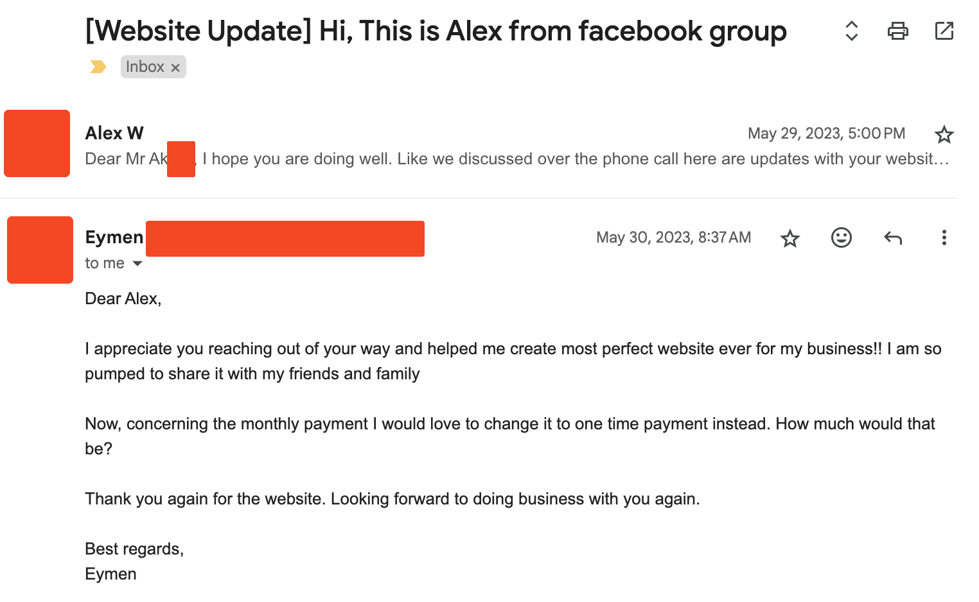
Task: Click Eymen's profile avatar
Action: point(40,250)
